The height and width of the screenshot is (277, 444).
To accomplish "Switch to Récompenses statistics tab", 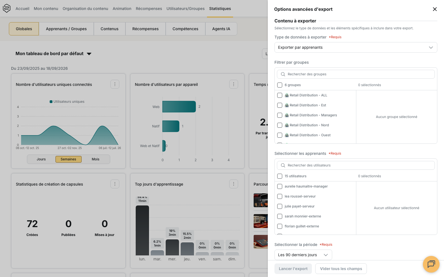I will point(145,29).
